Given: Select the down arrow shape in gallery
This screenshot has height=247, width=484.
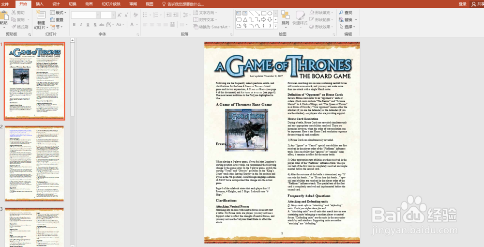Looking at the screenshot, I should 270,19.
